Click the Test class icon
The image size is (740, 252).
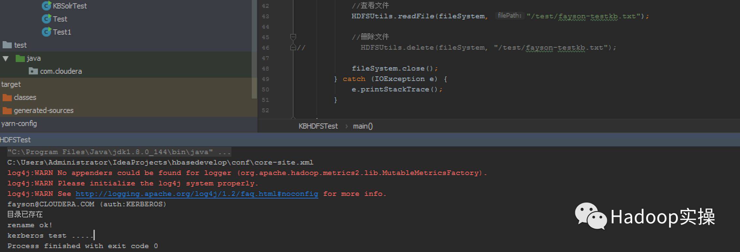click(x=46, y=19)
